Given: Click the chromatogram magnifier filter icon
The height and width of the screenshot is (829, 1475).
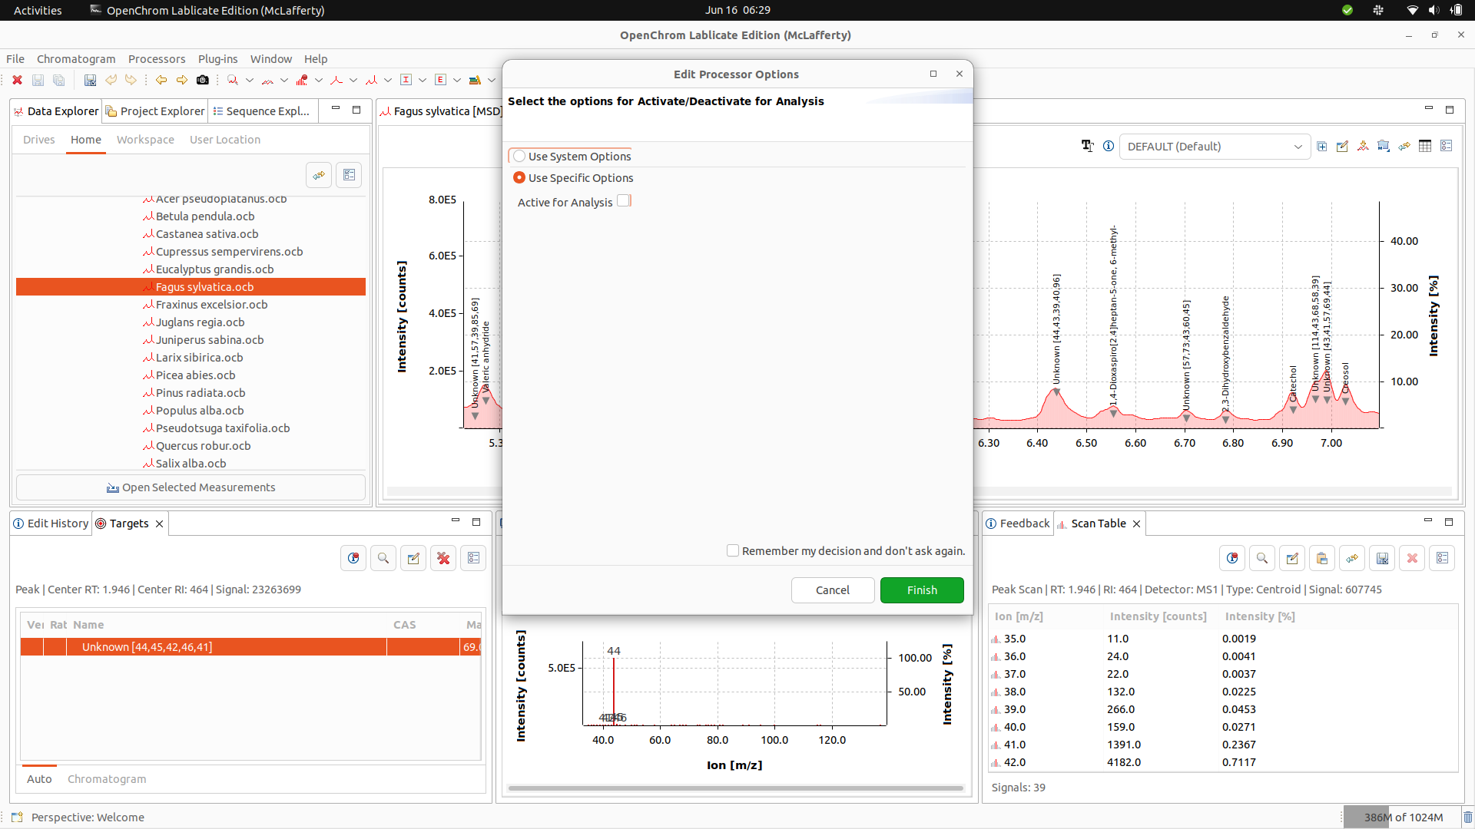Looking at the screenshot, I should [x=233, y=80].
